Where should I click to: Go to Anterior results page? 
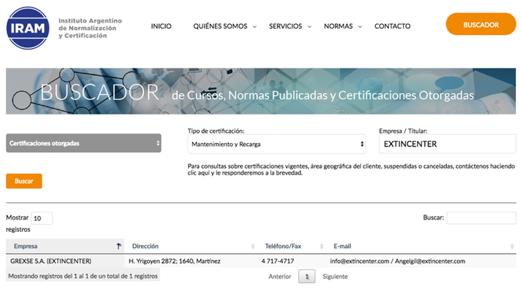click(280, 276)
